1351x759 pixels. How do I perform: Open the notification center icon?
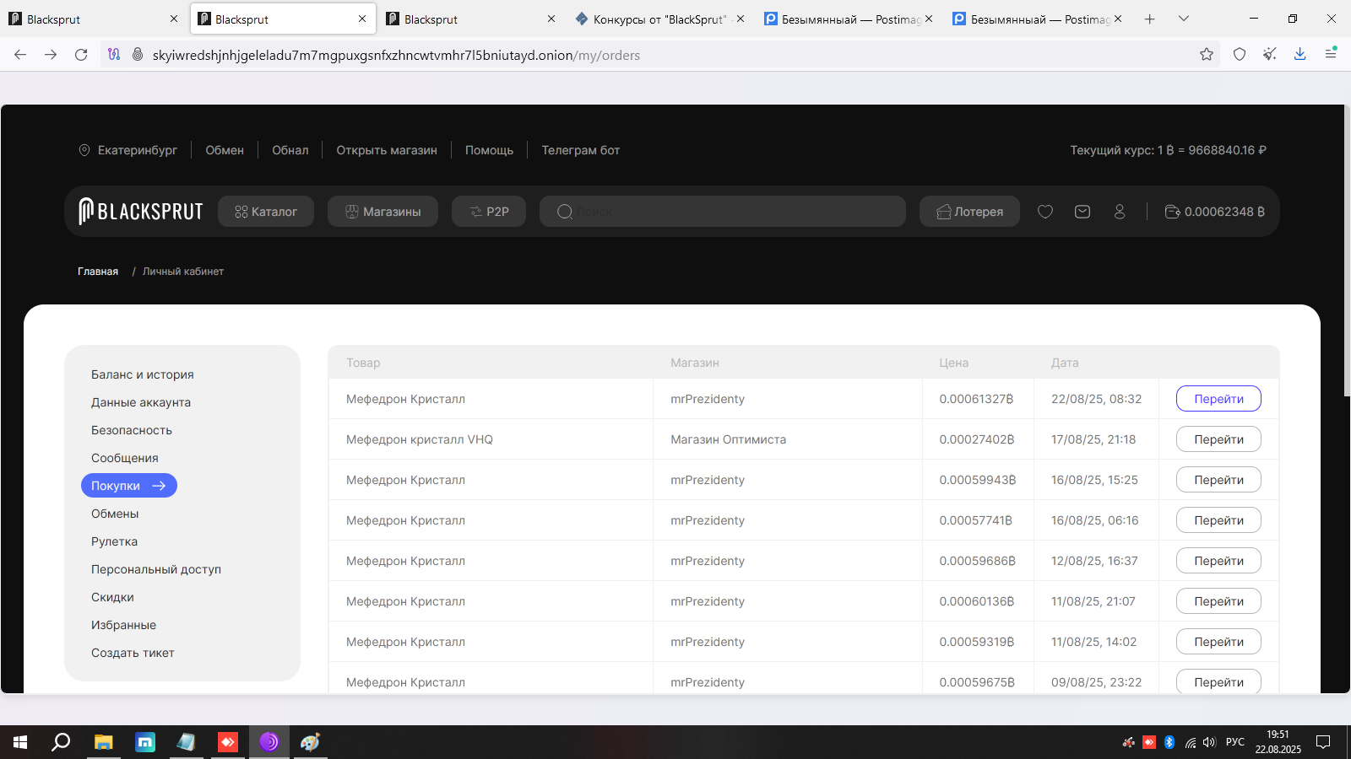tap(1323, 742)
